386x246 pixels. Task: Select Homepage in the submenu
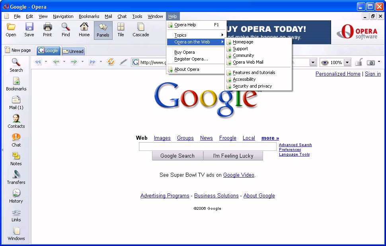pyautogui.click(x=259, y=42)
